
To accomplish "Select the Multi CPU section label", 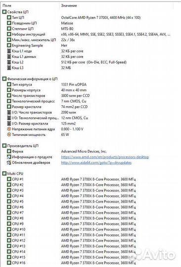I will tap(15, 174).
